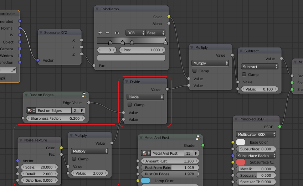Click the Camera output socket on coordinate node
This screenshot has height=186, width=303.
click(x=20, y=49)
